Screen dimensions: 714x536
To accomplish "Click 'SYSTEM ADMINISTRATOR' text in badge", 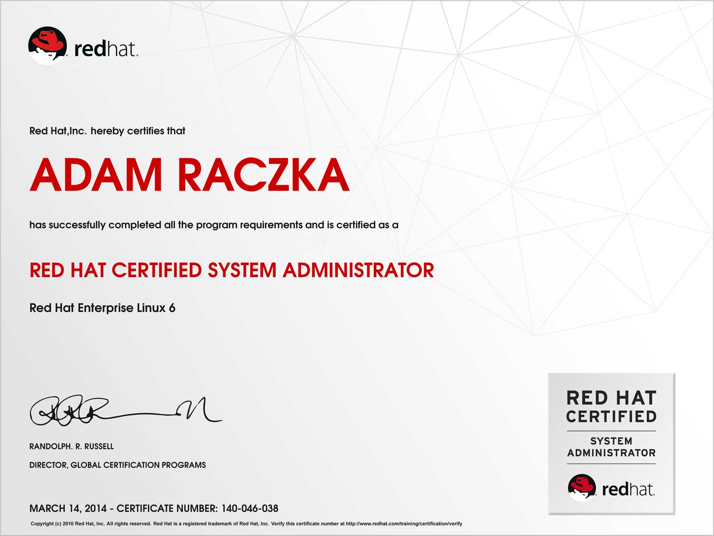I will (611, 447).
